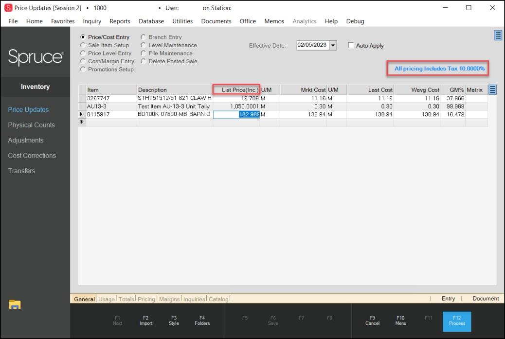Open the Documents menu
Image resolution: width=505 pixels, height=339 pixels.
click(x=216, y=21)
